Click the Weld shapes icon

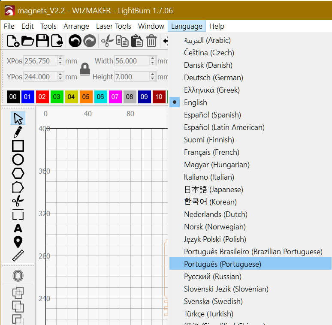(18, 293)
